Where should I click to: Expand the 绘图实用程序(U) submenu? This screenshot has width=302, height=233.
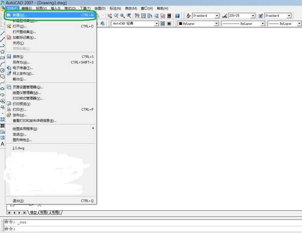click(50, 129)
